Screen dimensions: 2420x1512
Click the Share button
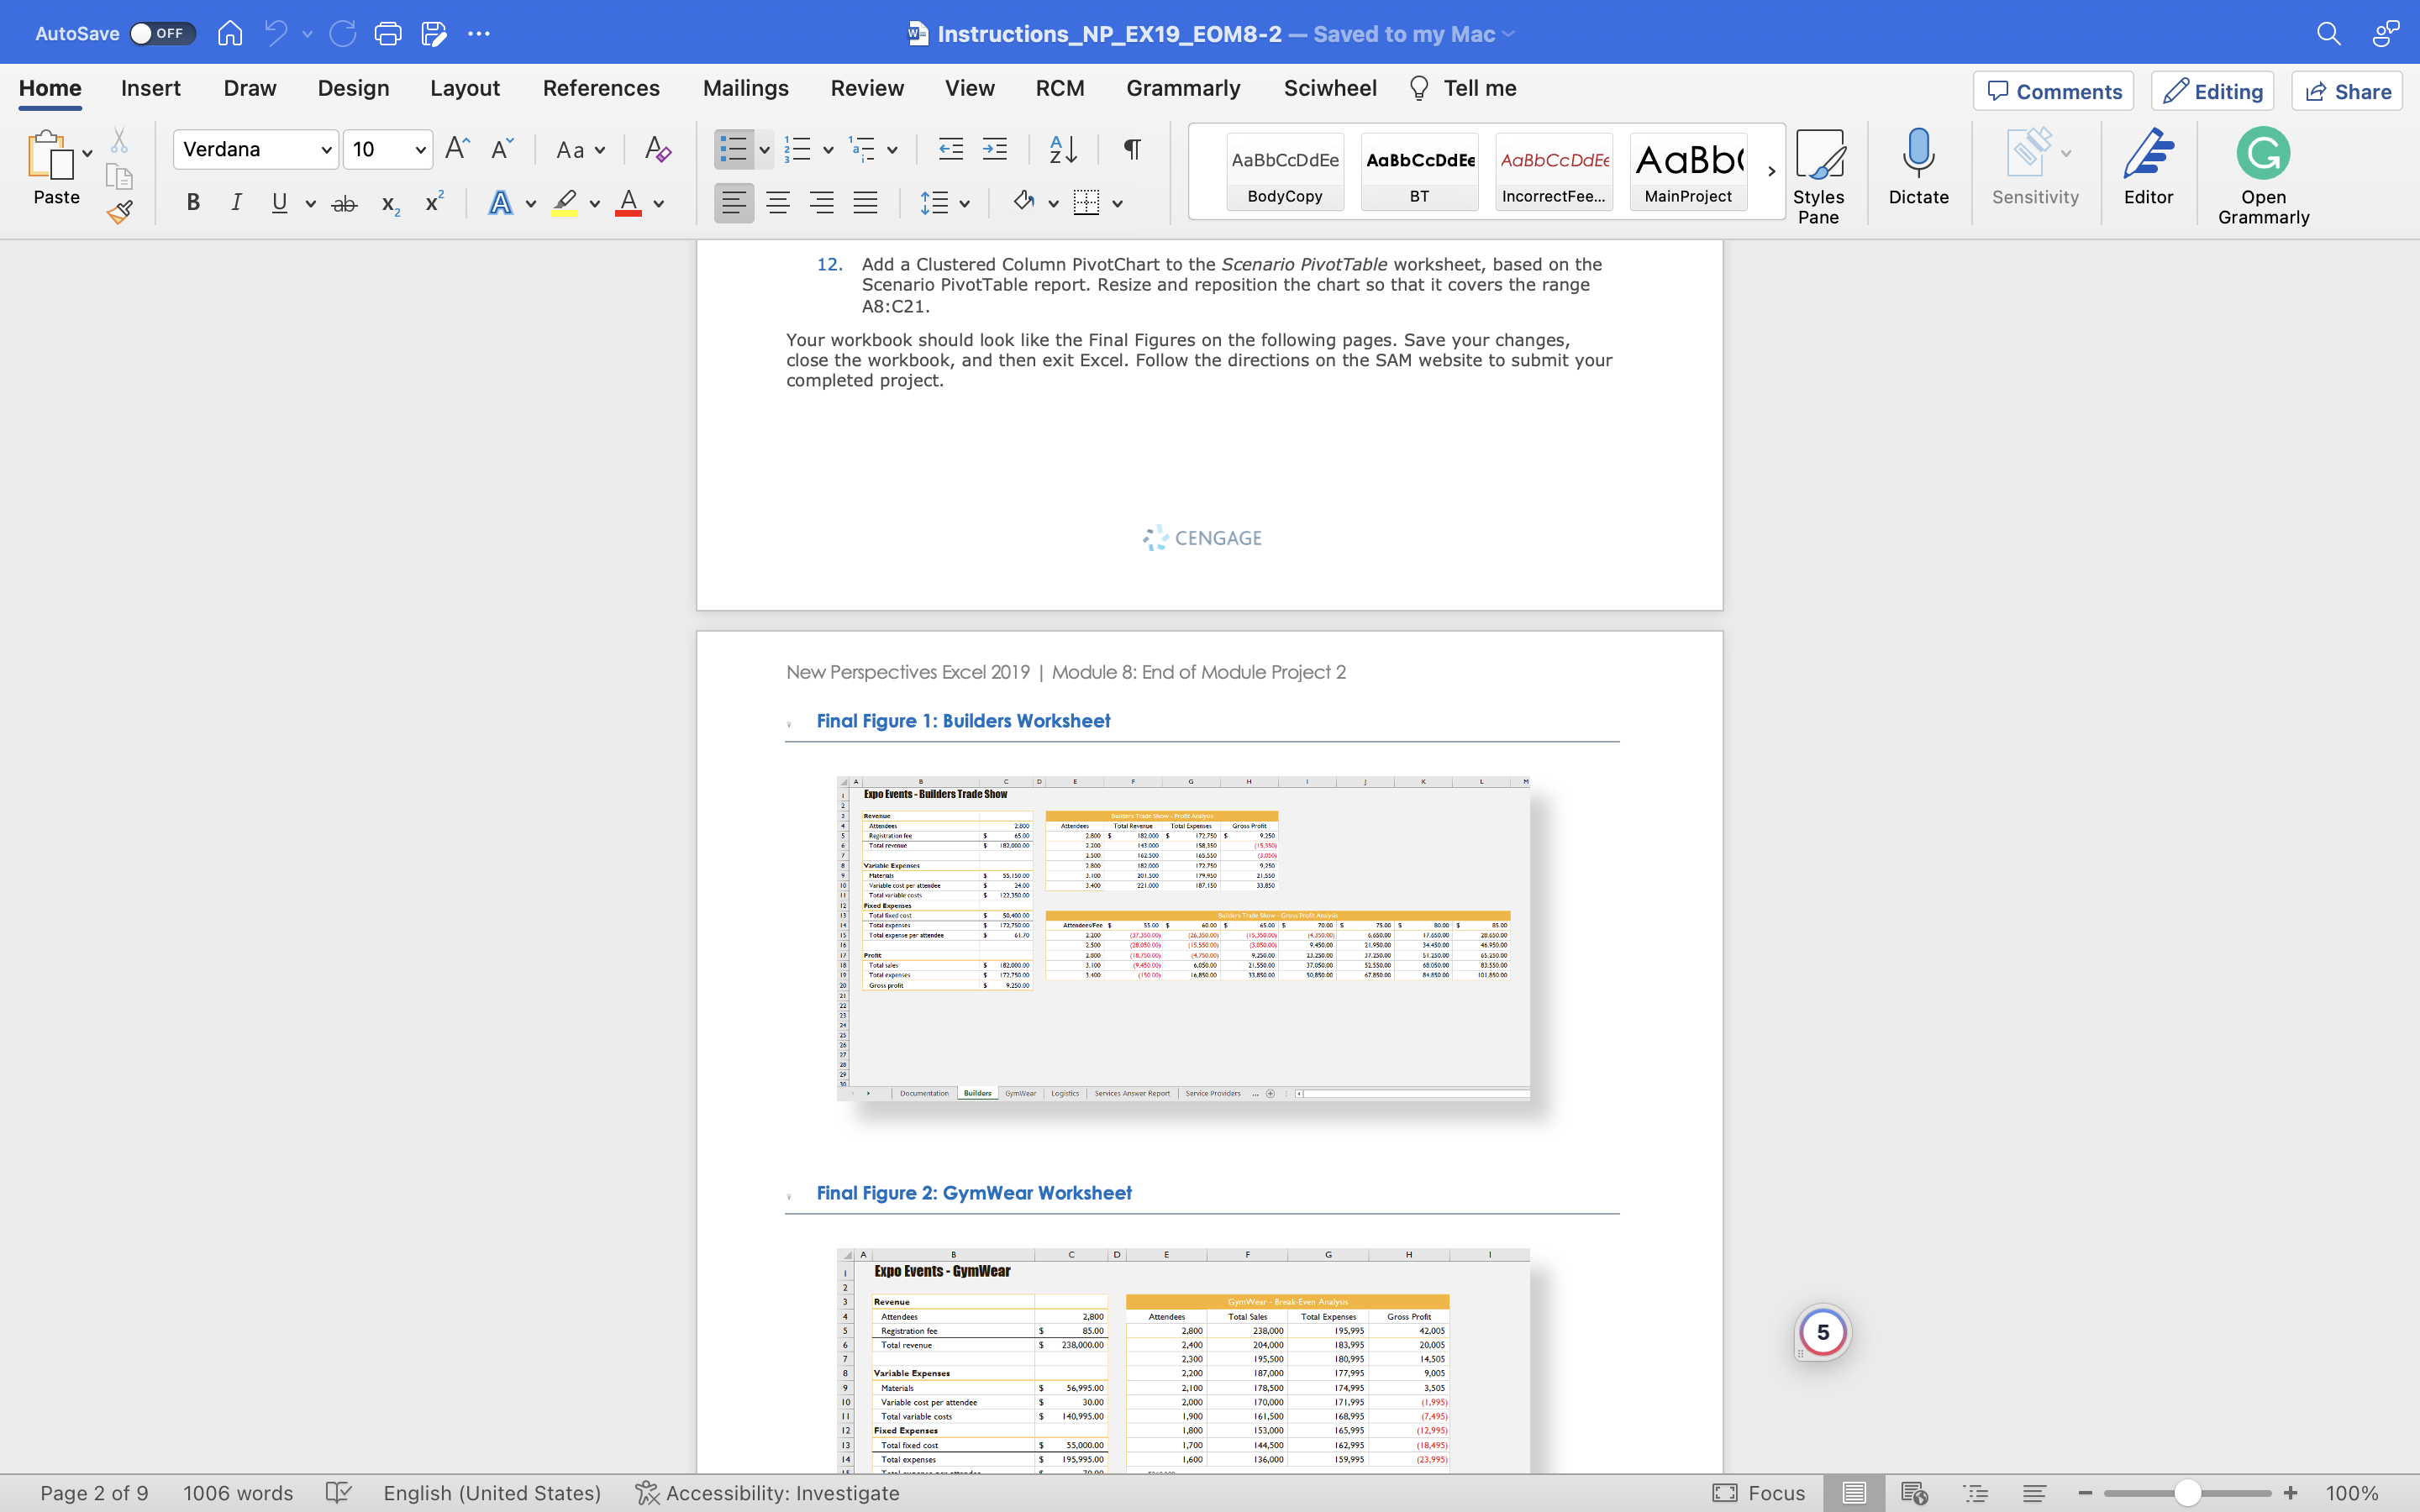click(x=2346, y=91)
